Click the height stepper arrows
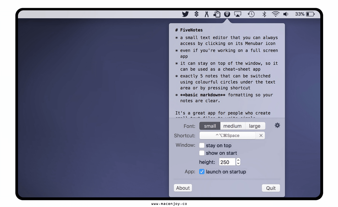The image size is (338, 207). 238,162
